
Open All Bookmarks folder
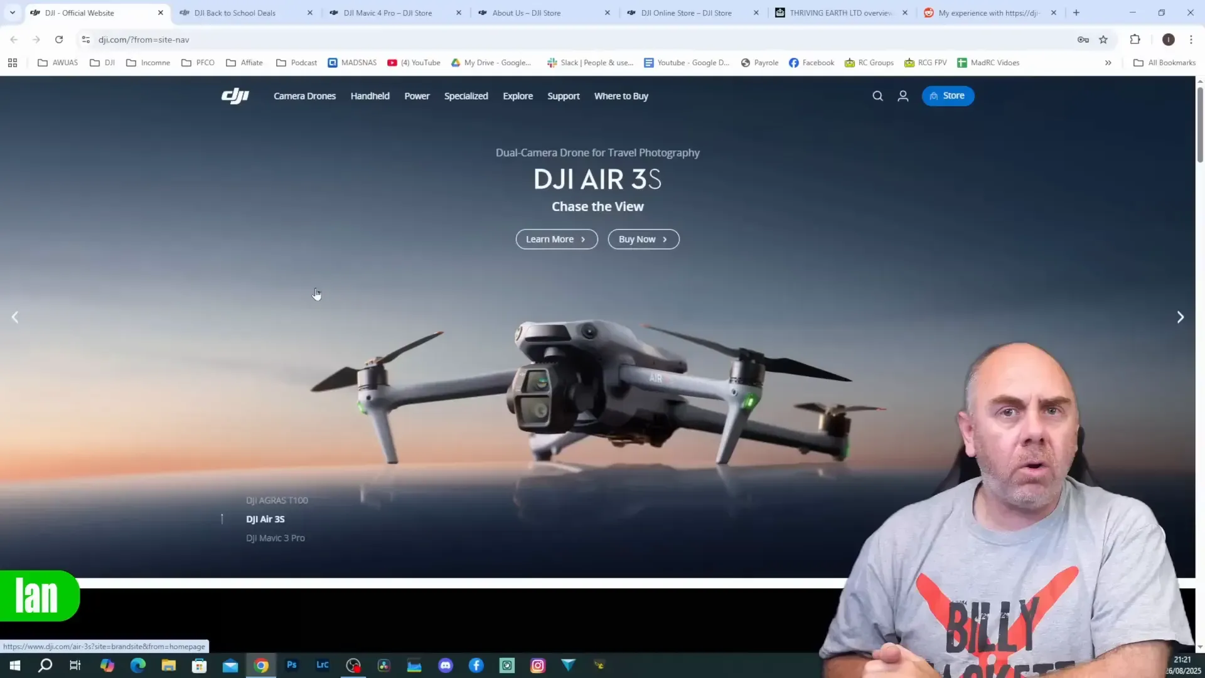click(1165, 63)
